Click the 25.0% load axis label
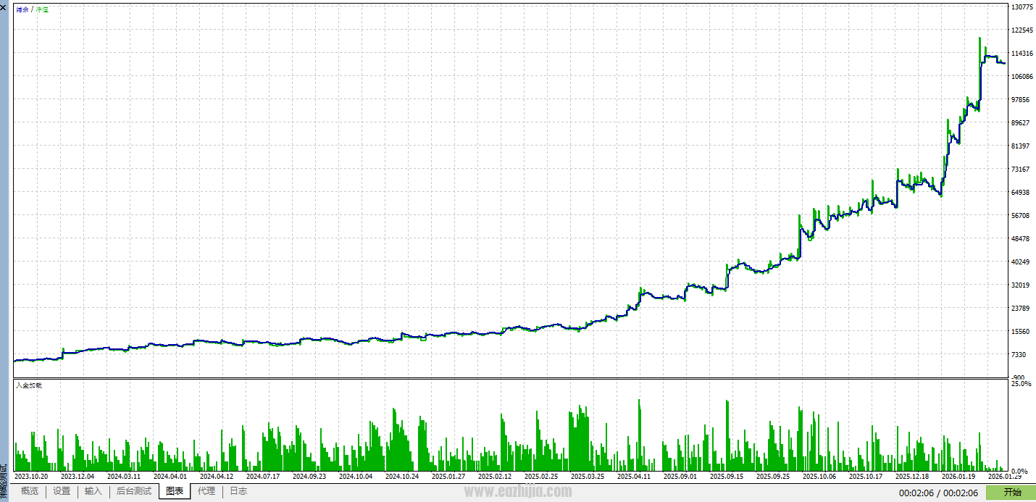Image resolution: width=1036 pixels, height=502 pixels. [1021, 384]
